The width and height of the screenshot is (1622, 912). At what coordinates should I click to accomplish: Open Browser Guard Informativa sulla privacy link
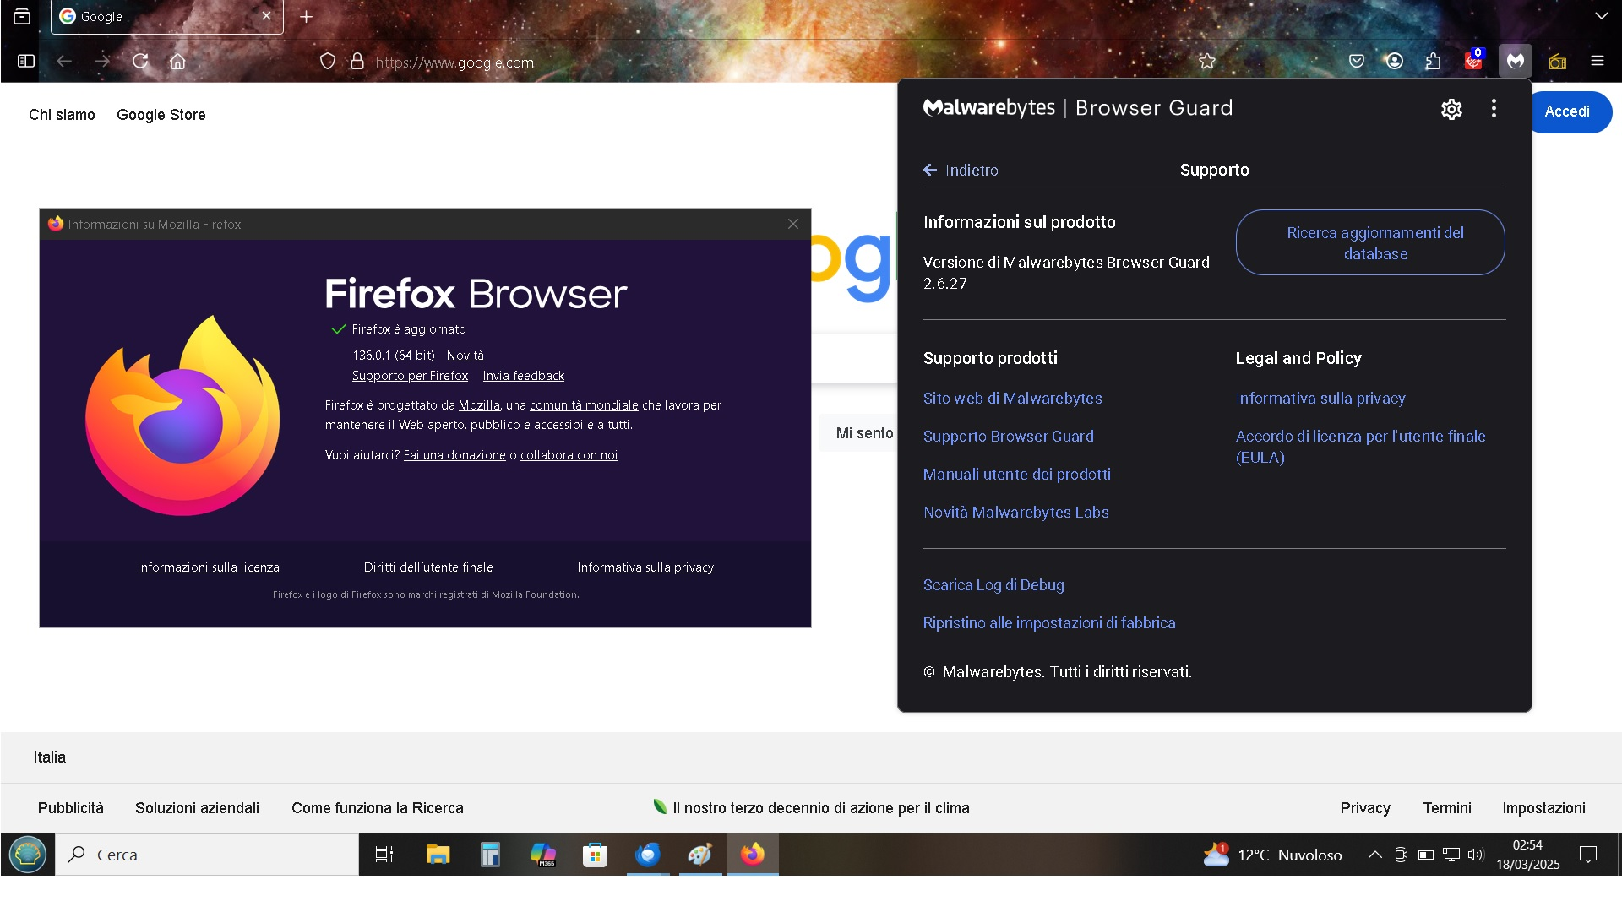tap(1320, 398)
